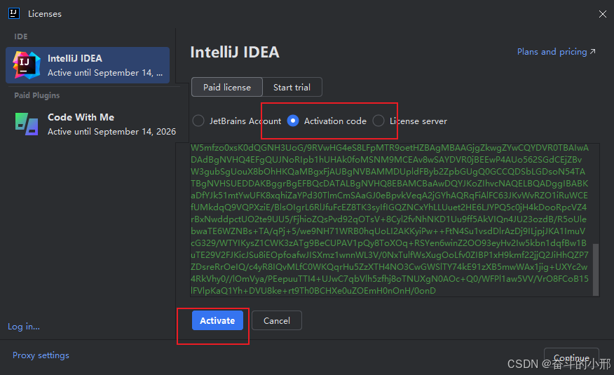Viewport: 614px width, 375px height.
Task: Click the activation code vertical scrollbar thumb
Action: coord(596,269)
